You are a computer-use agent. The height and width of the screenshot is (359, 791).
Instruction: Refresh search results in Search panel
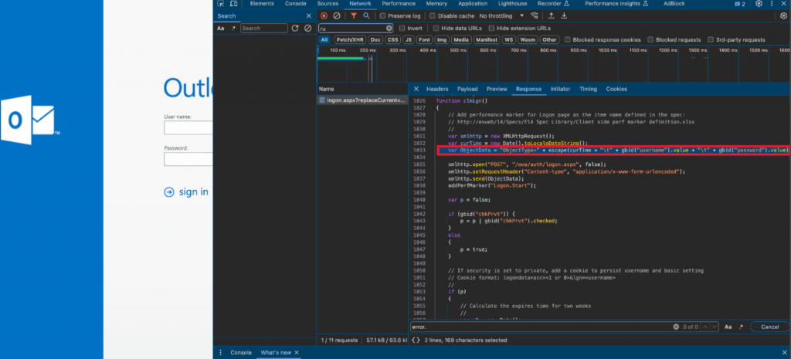point(295,29)
